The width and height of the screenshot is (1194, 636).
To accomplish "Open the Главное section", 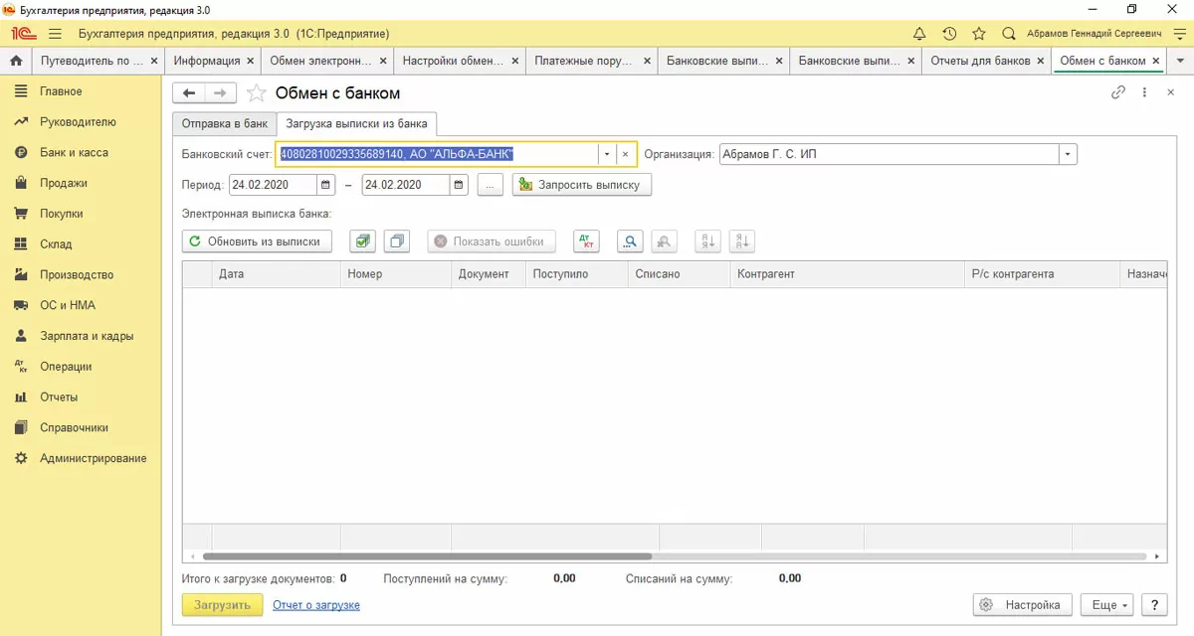I will tap(81, 91).
